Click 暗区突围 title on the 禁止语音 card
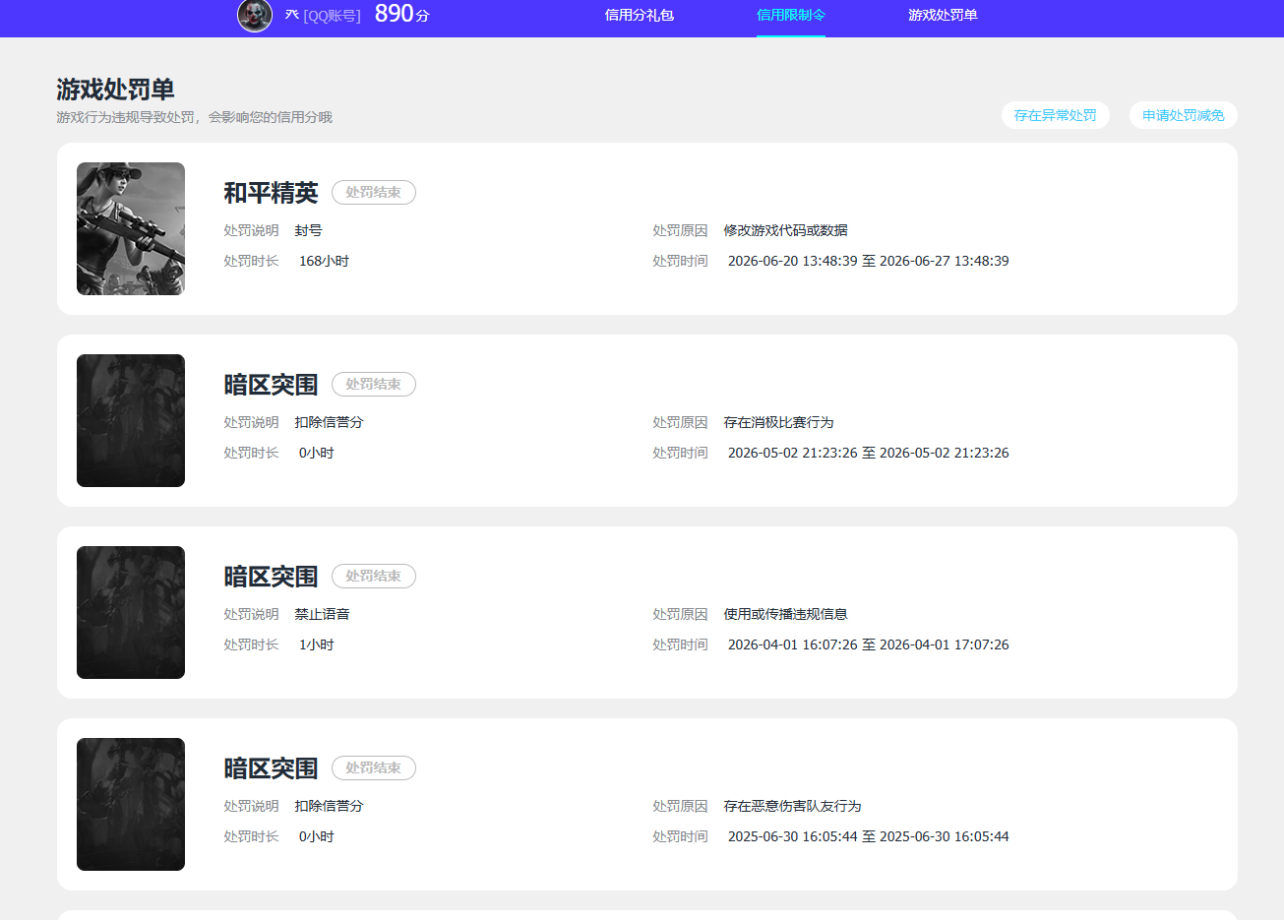This screenshot has height=920, width=1284. [271, 577]
